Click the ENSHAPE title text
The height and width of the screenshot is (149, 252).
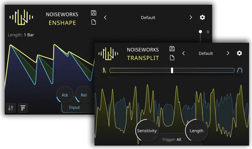(x=62, y=23)
